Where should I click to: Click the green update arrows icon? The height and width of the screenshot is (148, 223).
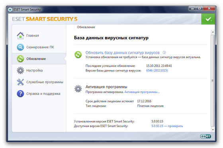click(78, 55)
